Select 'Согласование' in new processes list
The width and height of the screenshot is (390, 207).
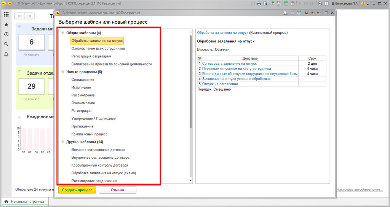83,80
